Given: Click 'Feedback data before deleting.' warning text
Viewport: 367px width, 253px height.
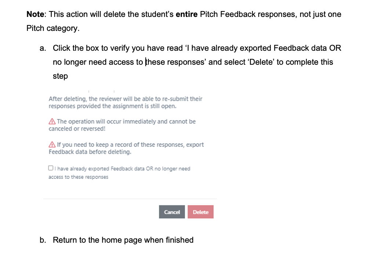Looking at the screenshot, I should coord(90,152).
